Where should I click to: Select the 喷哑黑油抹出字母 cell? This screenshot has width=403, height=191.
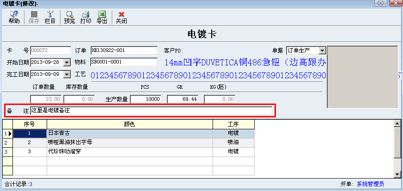(x=130, y=143)
